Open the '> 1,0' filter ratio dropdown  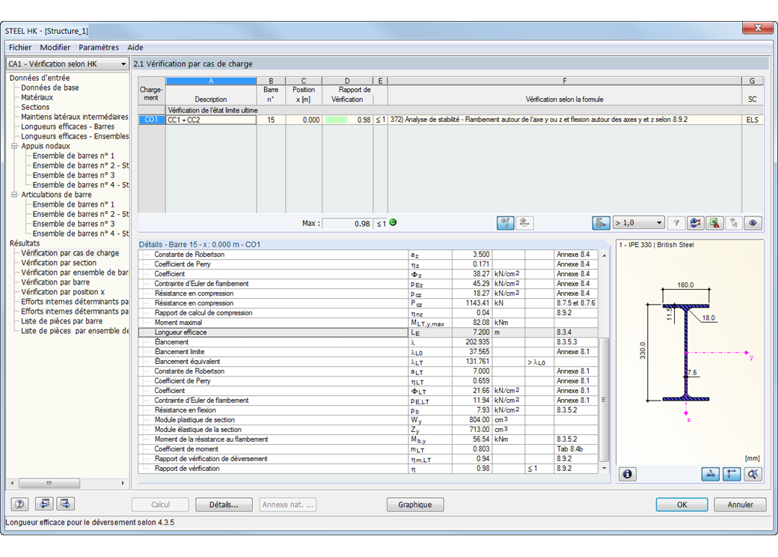click(x=639, y=223)
